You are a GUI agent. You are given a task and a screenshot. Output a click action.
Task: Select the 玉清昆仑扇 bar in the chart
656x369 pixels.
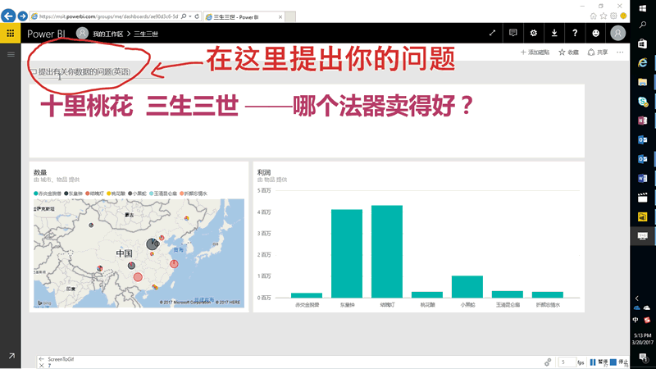(x=508, y=294)
